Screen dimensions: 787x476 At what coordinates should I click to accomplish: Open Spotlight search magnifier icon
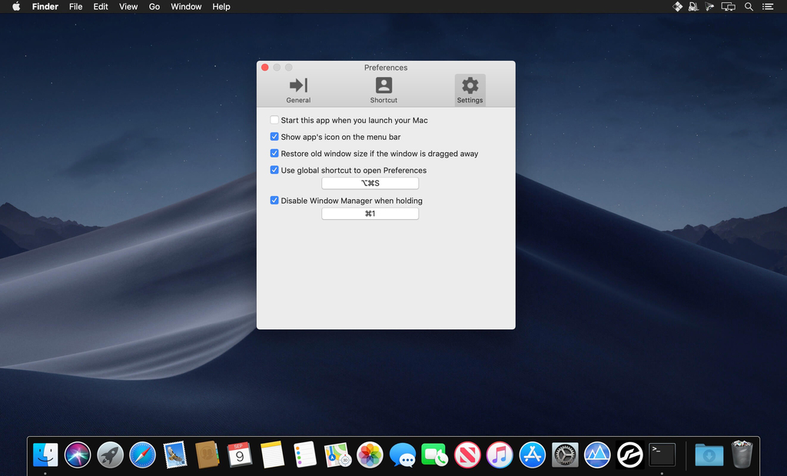point(749,7)
